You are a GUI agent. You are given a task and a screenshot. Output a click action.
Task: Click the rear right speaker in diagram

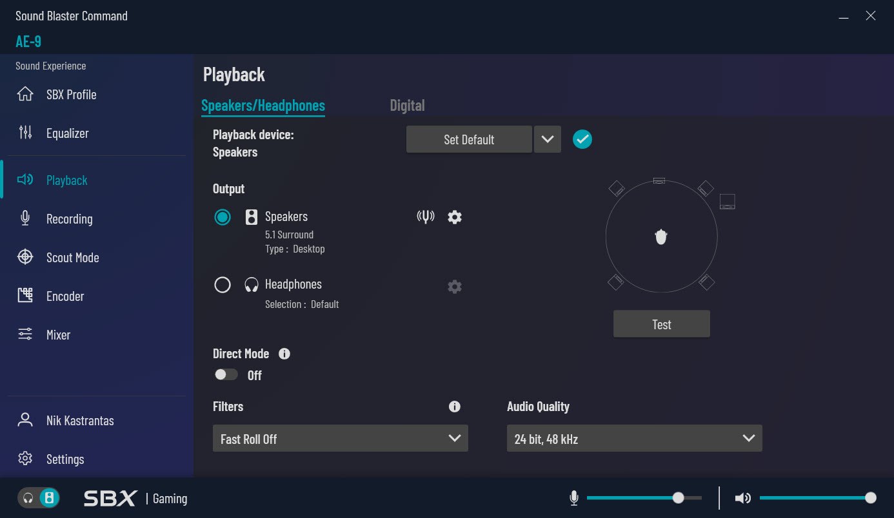706,282
